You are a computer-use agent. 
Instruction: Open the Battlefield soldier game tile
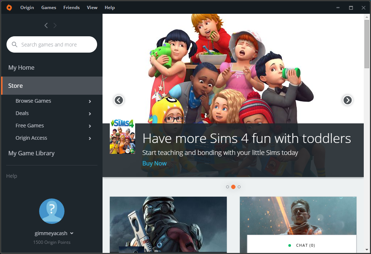tap(298, 216)
